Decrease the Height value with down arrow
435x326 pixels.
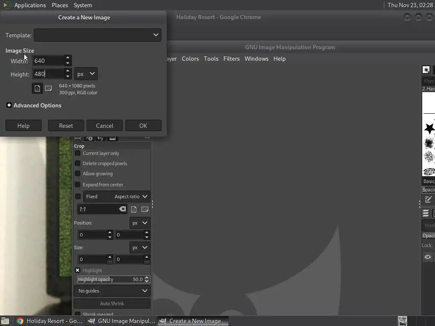click(68, 76)
